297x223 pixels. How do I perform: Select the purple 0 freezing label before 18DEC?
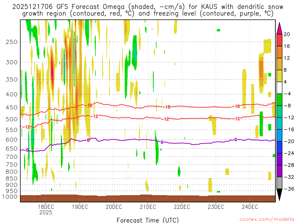(27, 150)
